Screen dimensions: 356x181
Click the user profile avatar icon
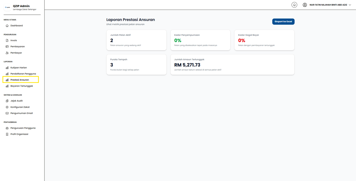coord(305,5)
